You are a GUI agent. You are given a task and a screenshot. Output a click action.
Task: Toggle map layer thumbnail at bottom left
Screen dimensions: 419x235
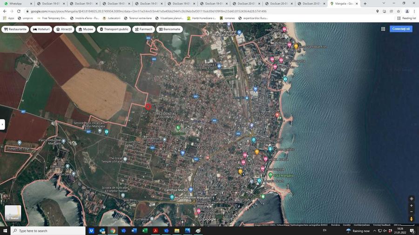click(13, 213)
